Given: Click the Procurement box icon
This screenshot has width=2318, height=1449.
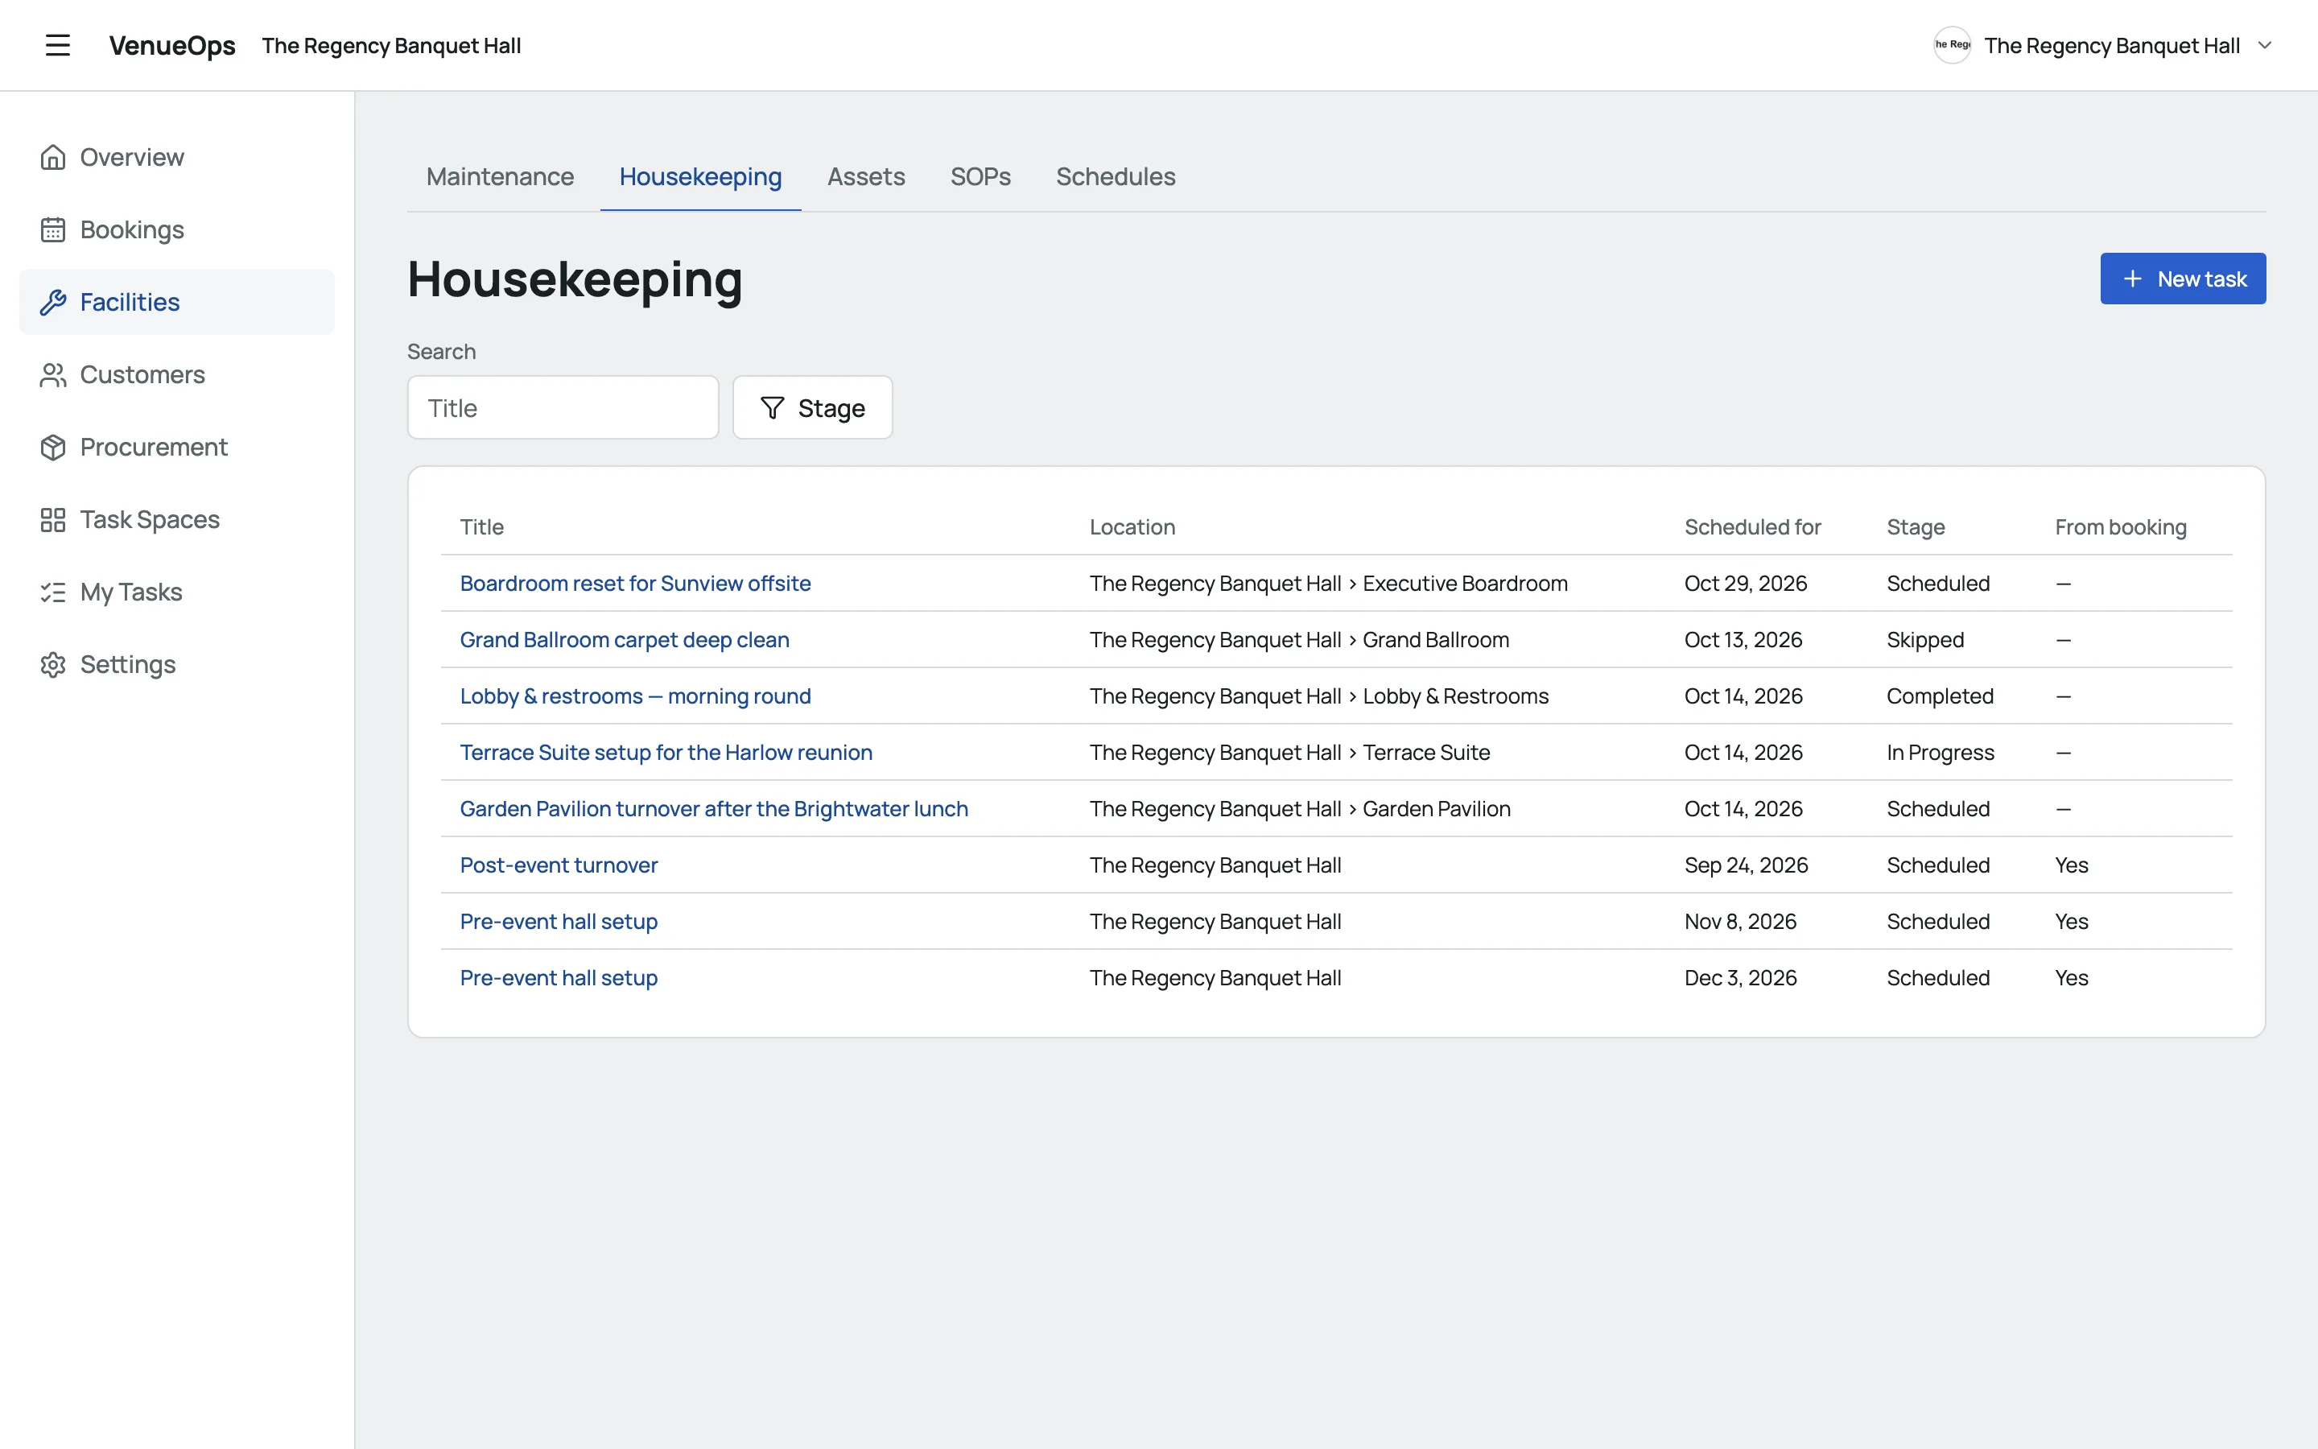Looking at the screenshot, I should (52, 448).
